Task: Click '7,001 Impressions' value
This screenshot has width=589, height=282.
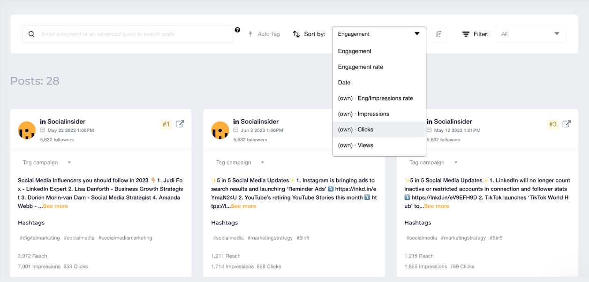Action: (39, 267)
